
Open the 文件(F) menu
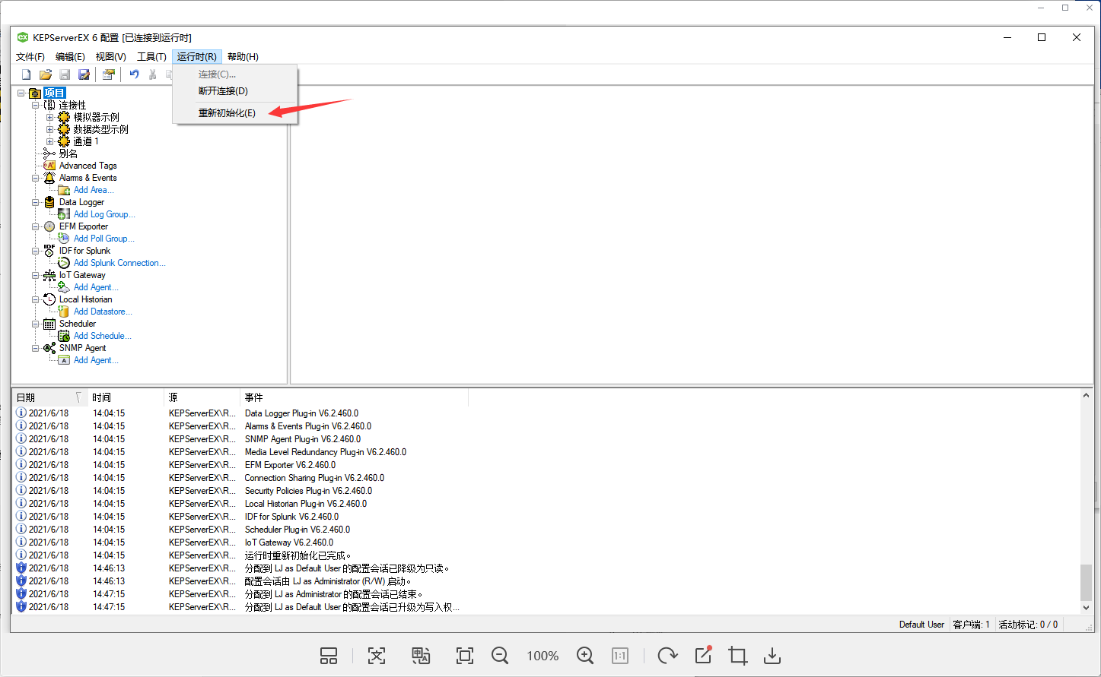click(x=30, y=57)
